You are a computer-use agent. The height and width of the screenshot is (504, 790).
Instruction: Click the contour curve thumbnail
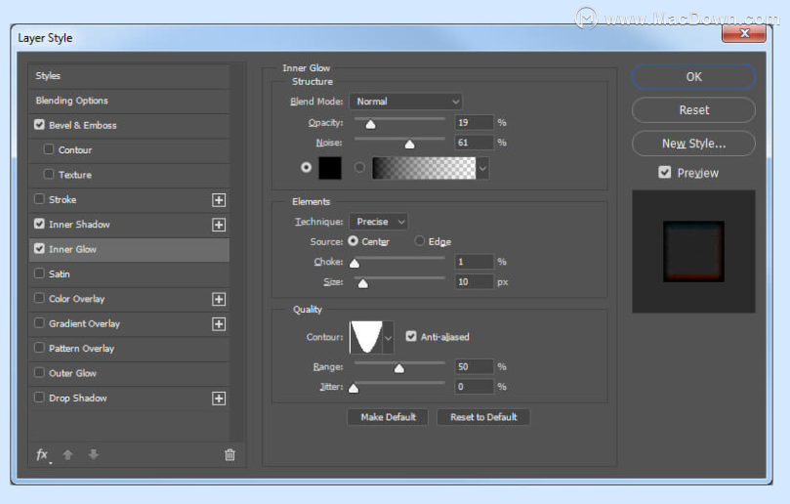click(366, 337)
